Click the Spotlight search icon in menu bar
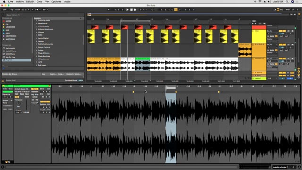302x170 pixels. 287,2
